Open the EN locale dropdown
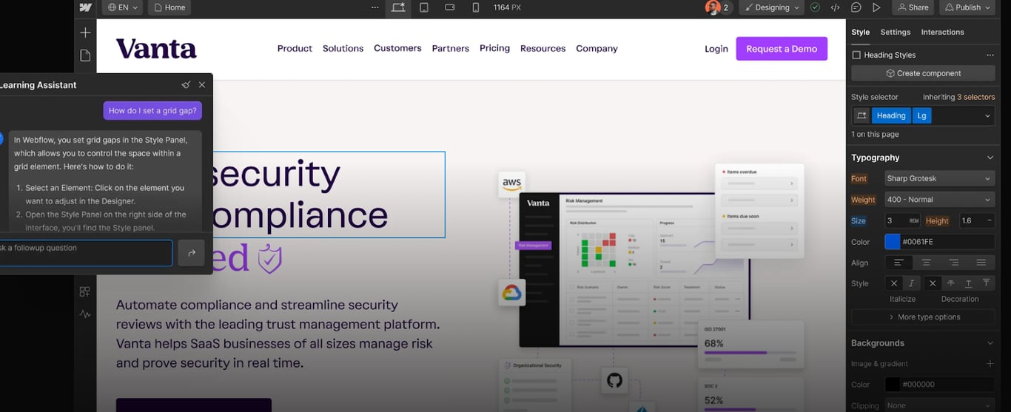Viewport: 1011px width, 412px height. [122, 7]
